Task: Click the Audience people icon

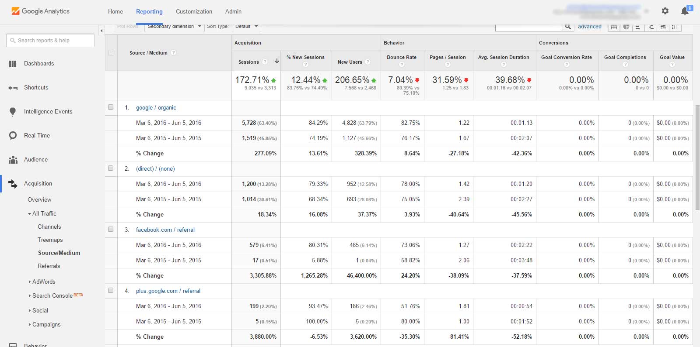Action: click(x=13, y=160)
